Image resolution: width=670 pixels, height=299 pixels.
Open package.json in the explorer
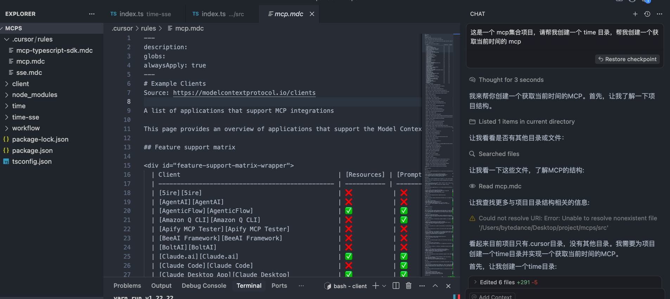[x=32, y=151]
